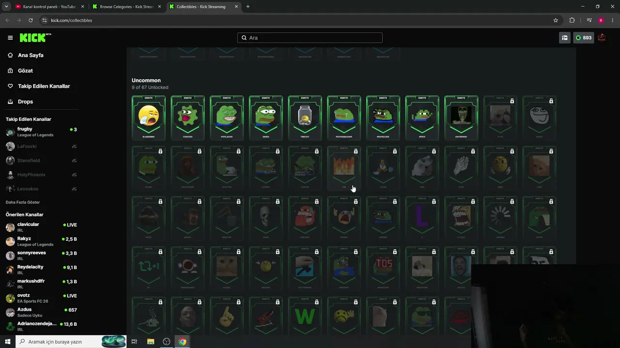This screenshot has width=620, height=348.
Task: Select the Collectibles - Kick Streaming tab
Action: [x=203, y=7]
